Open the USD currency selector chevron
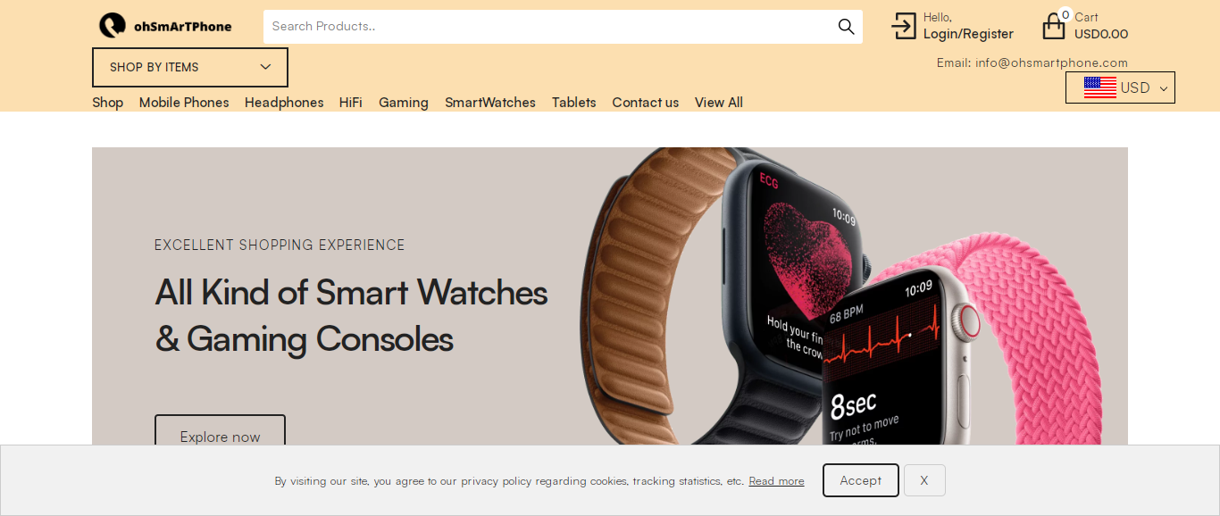This screenshot has height=516, width=1220. [x=1163, y=88]
